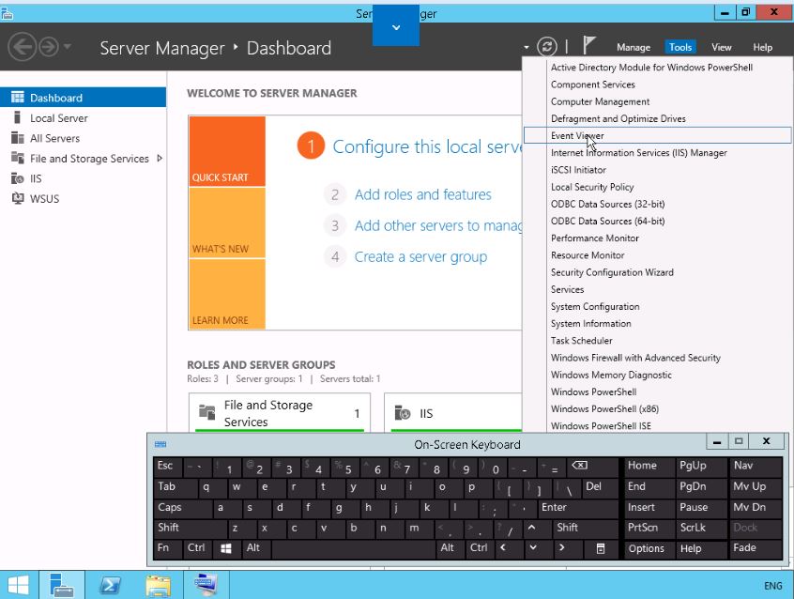Open File Explorer from the taskbar
794x599 pixels.
tap(158, 585)
